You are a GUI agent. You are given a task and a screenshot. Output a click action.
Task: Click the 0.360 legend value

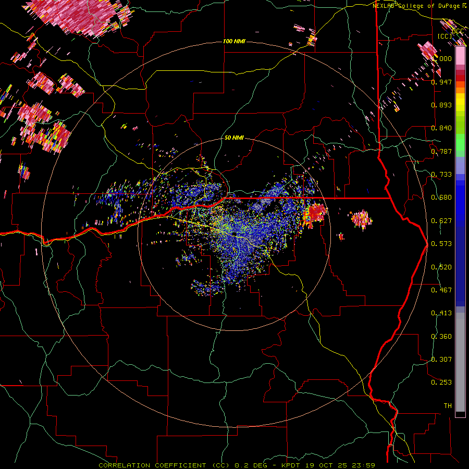coord(441,337)
